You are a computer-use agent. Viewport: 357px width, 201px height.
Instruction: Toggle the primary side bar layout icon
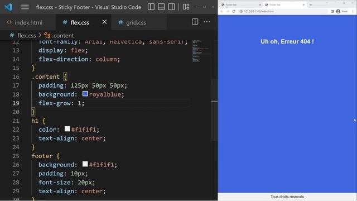(x=151, y=7)
